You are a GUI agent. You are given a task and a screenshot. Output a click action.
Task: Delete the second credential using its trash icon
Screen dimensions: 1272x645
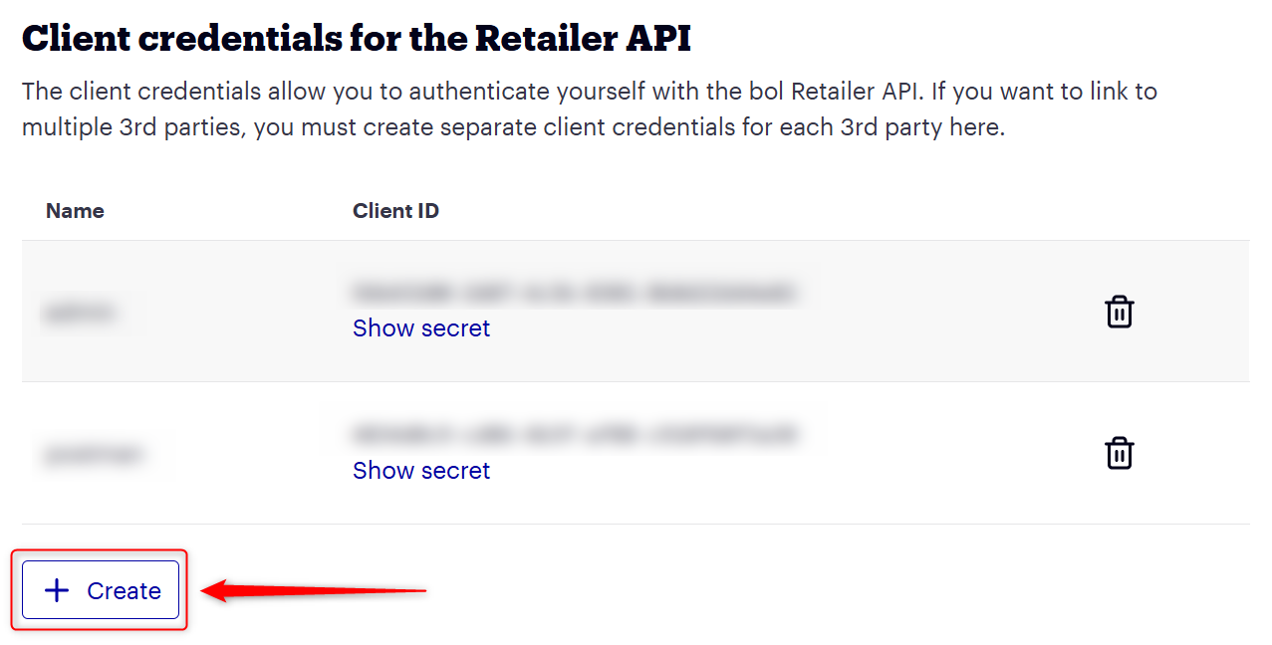click(x=1120, y=453)
